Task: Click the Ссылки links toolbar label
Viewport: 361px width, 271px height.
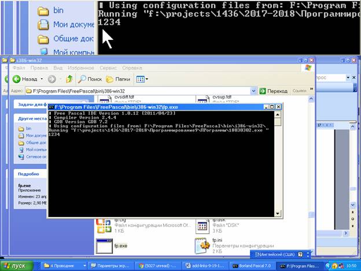Action: 299,91
